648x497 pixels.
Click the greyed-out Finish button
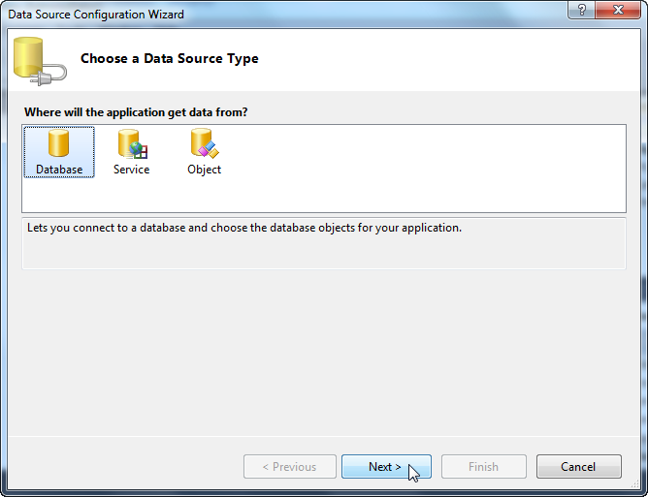pos(483,466)
